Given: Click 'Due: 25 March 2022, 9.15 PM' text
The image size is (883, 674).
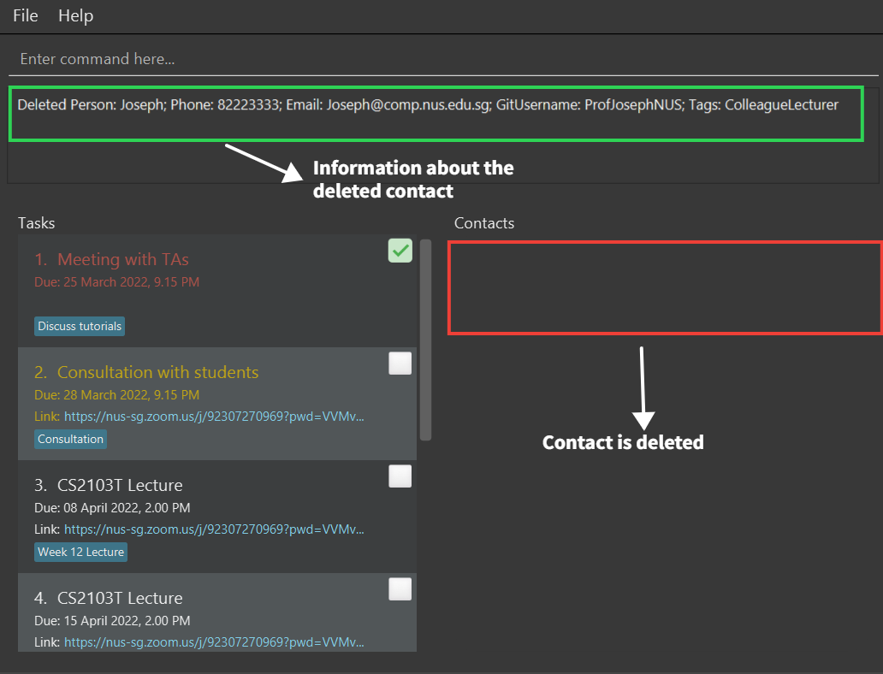Looking at the screenshot, I should 116,282.
